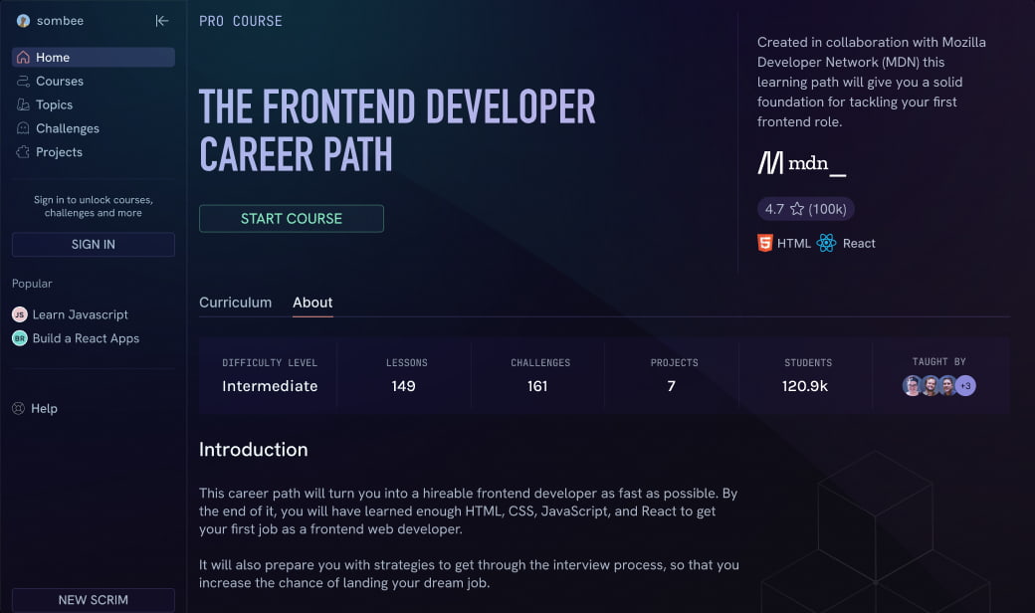
Task: Click the Frontend Developer Career Path title
Action: pos(397,130)
